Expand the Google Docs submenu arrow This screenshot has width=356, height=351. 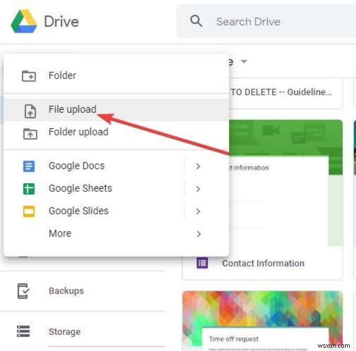[x=198, y=166]
